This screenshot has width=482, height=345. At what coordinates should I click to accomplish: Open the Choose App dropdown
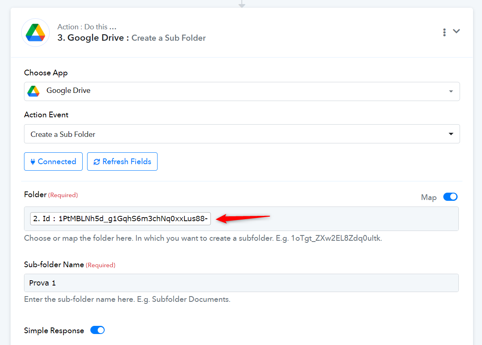point(242,91)
